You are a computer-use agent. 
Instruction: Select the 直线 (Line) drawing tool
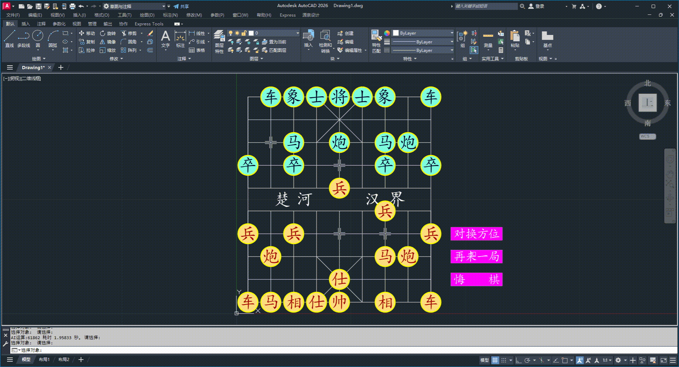[10, 38]
